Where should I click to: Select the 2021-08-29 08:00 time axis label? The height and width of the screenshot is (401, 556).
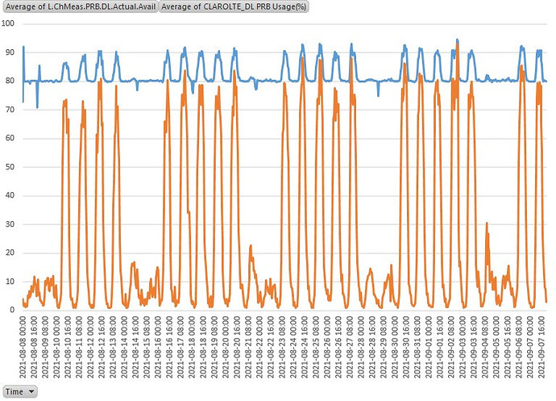[384, 348]
